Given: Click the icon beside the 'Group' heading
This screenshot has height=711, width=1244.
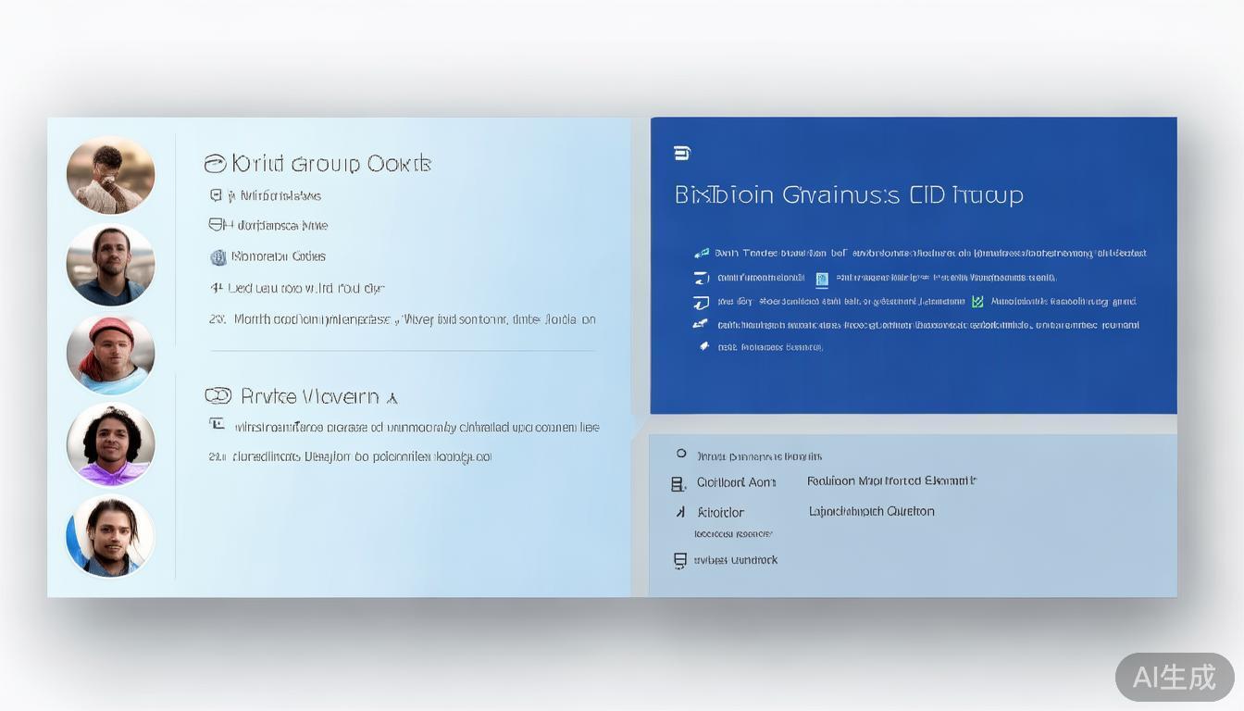Looking at the screenshot, I should pyautogui.click(x=215, y=164).
